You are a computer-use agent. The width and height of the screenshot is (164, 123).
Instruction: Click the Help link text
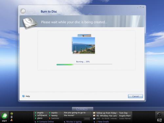pos(28,96)
